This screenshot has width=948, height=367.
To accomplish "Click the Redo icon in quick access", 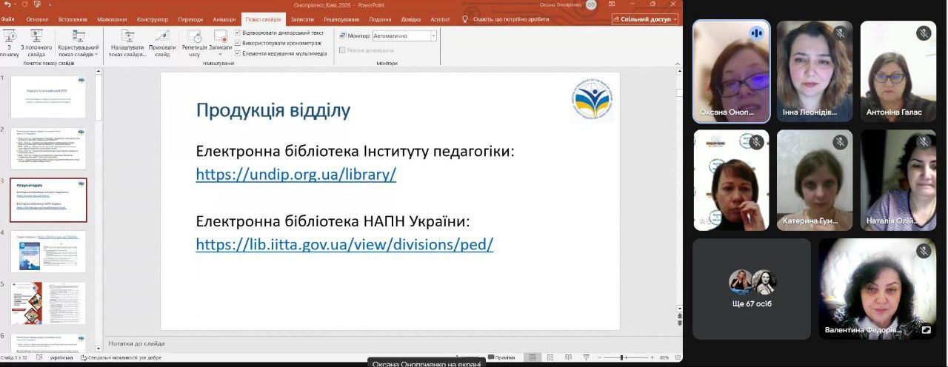I will pyautogui.click(x=24, y=4).
